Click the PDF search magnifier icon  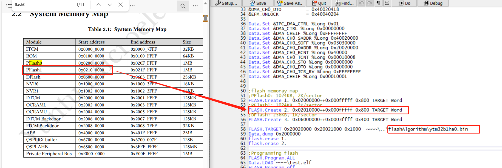(x=183, y=6)
